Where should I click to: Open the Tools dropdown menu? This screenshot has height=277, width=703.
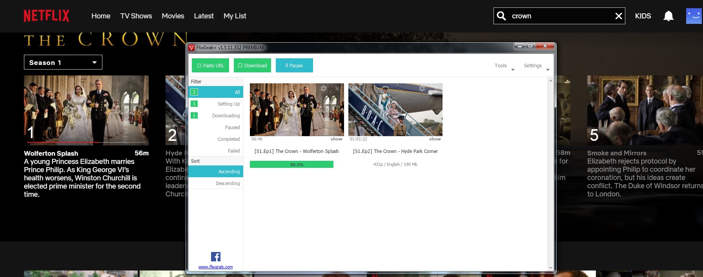[x=504, y=66]
